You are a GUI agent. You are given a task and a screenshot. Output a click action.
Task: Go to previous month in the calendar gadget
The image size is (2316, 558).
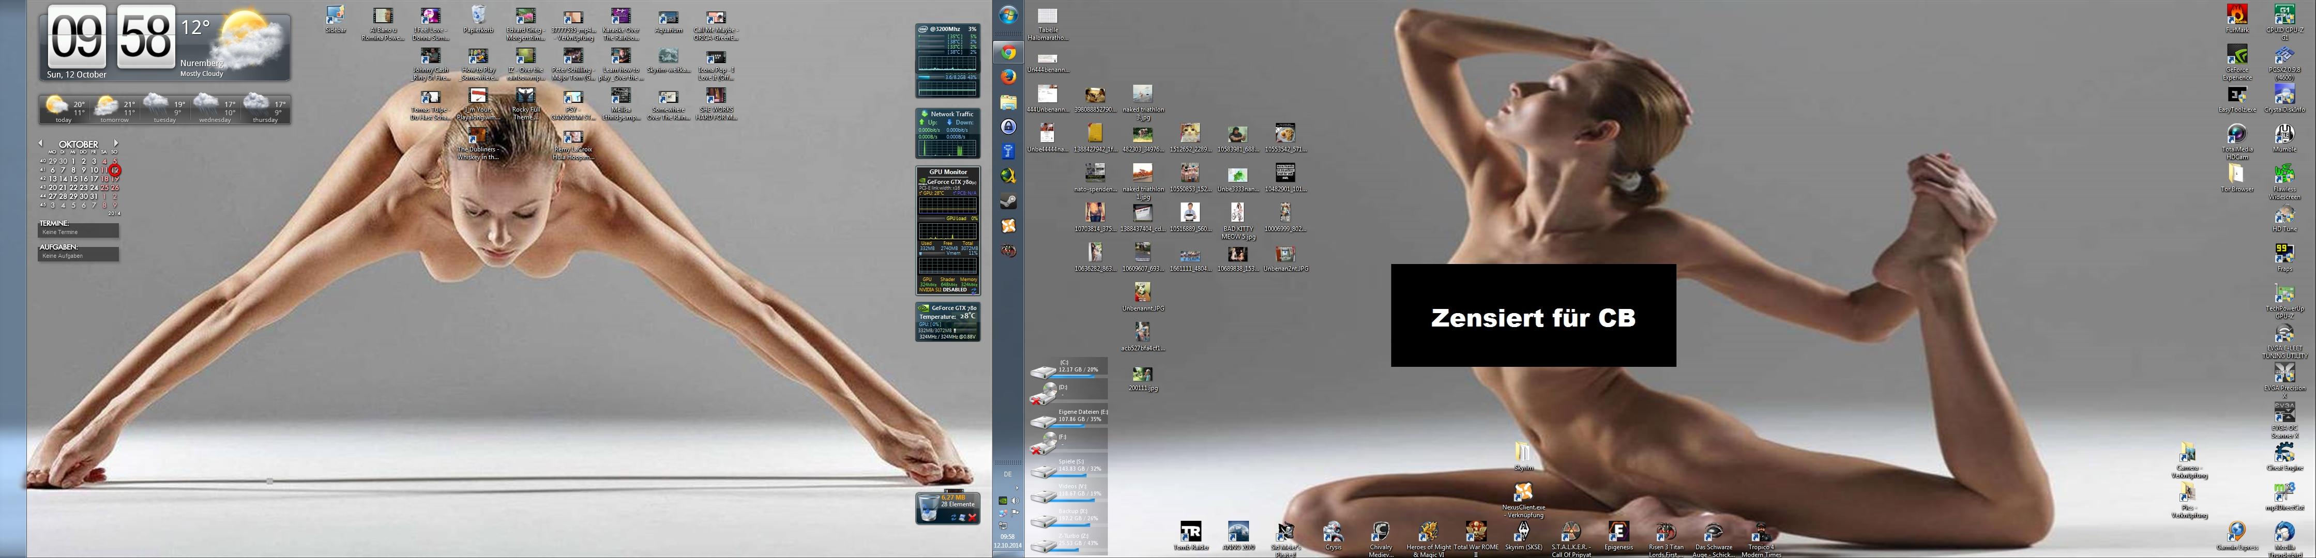click(40, 144)
